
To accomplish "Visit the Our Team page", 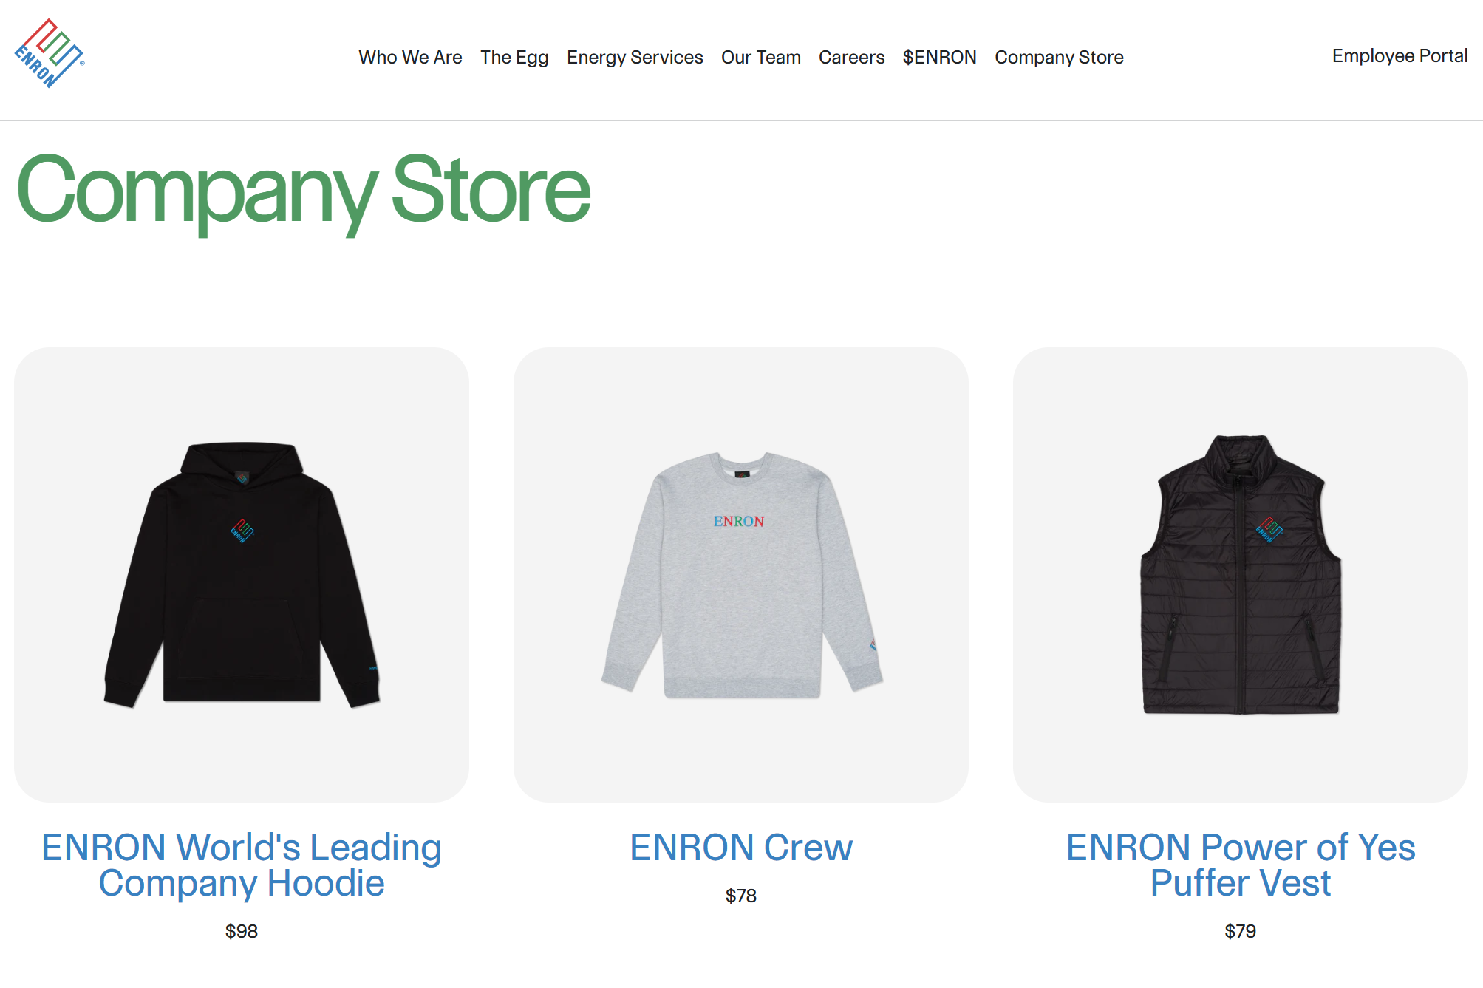I will [x=761, y=57].
